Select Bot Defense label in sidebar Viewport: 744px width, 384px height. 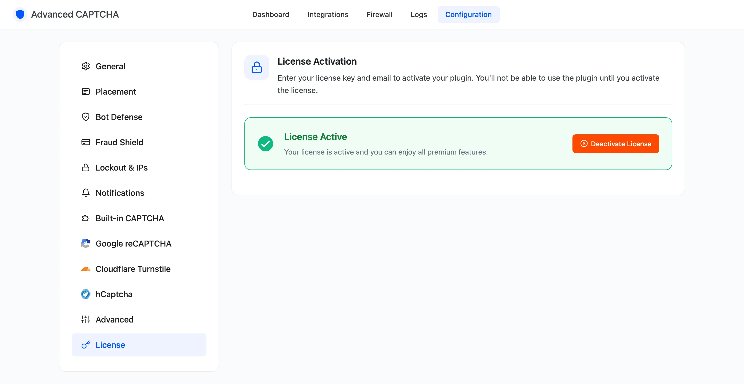pyautogui.click(x=119, y=117)
